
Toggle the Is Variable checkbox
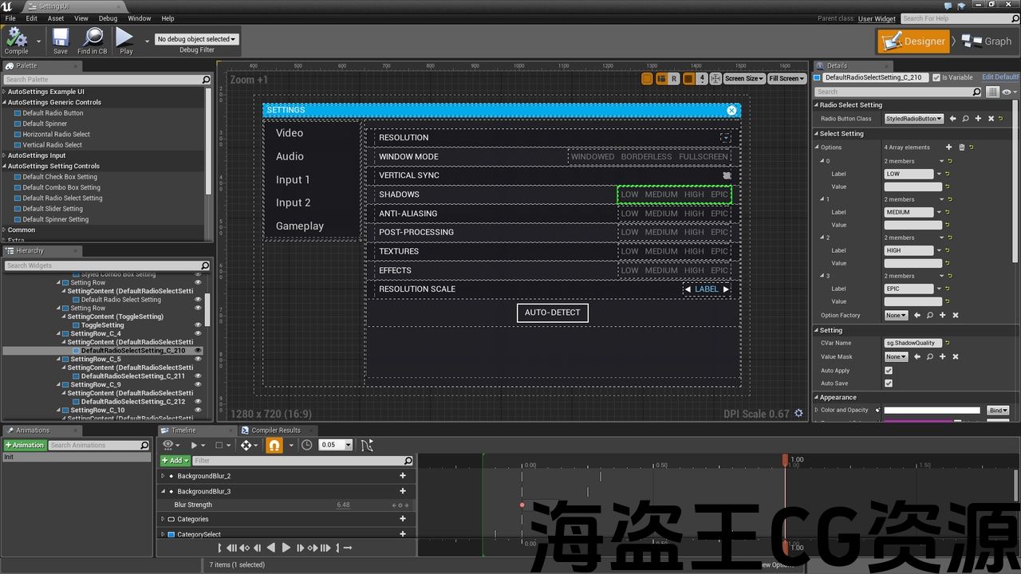click(936, 77)
